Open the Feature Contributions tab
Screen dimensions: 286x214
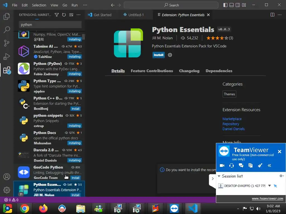(152, 71)
